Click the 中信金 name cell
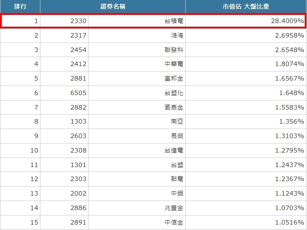Image resolution: width=307 pixels, height=230 pixels. (x=174, y=222)
